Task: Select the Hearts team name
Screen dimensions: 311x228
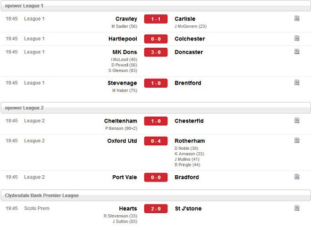Action: pos(128,208)
